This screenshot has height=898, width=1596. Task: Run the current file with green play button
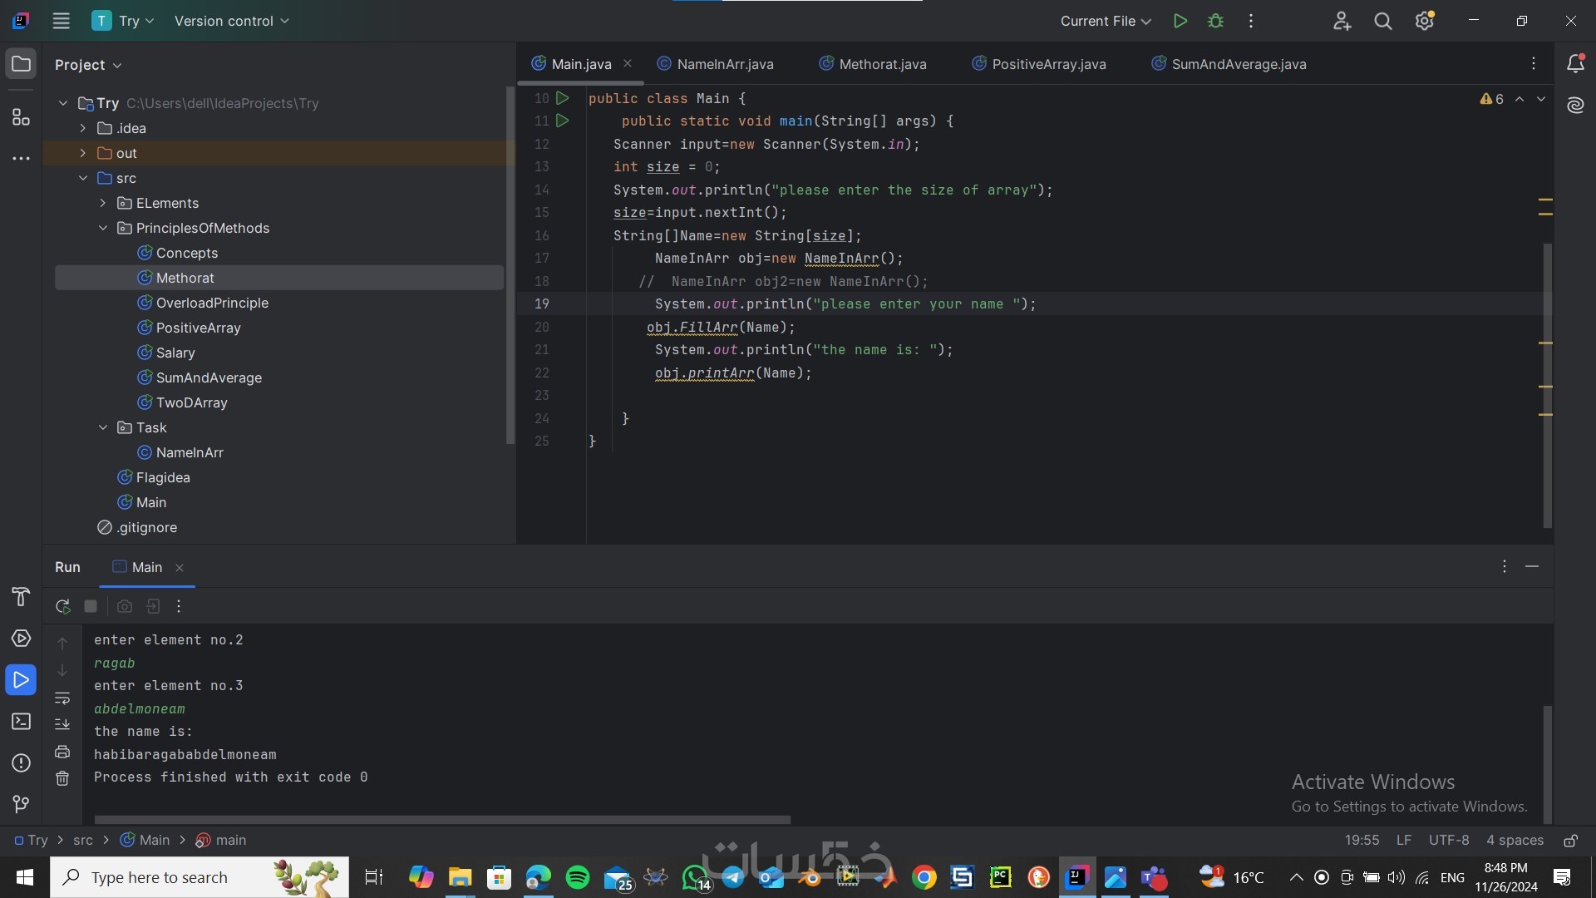[x=1180, y=21]
